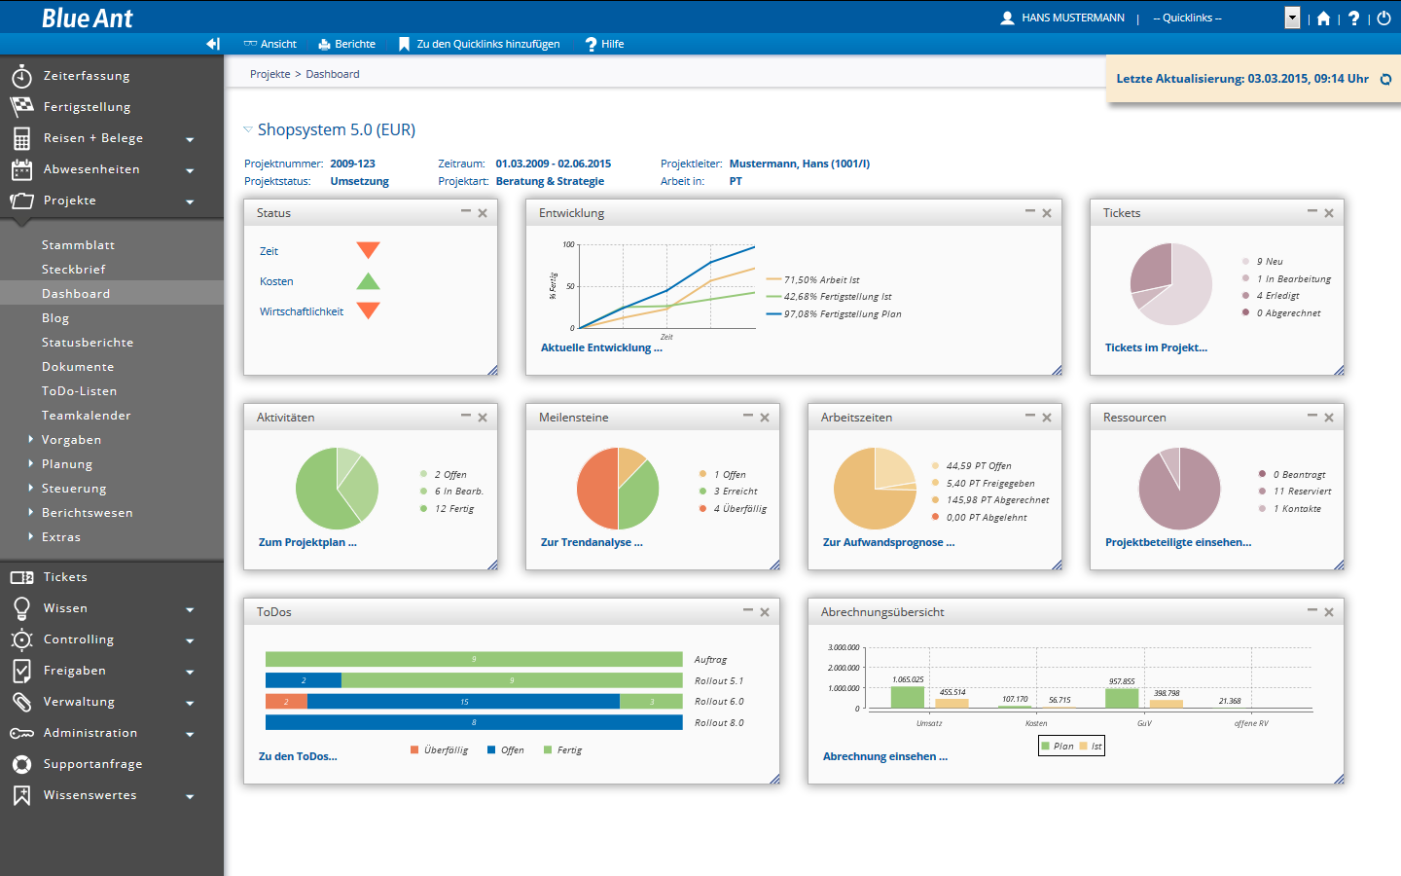
Task: Collapse sidebar with arrow icon
Action: point(213,44)
